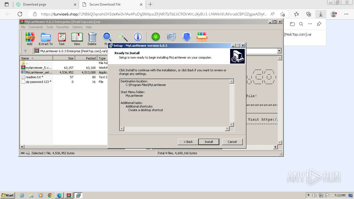This screenshot has width=354, height=199.
Task: Expand WinRAR address path dropdown
Action: pos(279,51)
